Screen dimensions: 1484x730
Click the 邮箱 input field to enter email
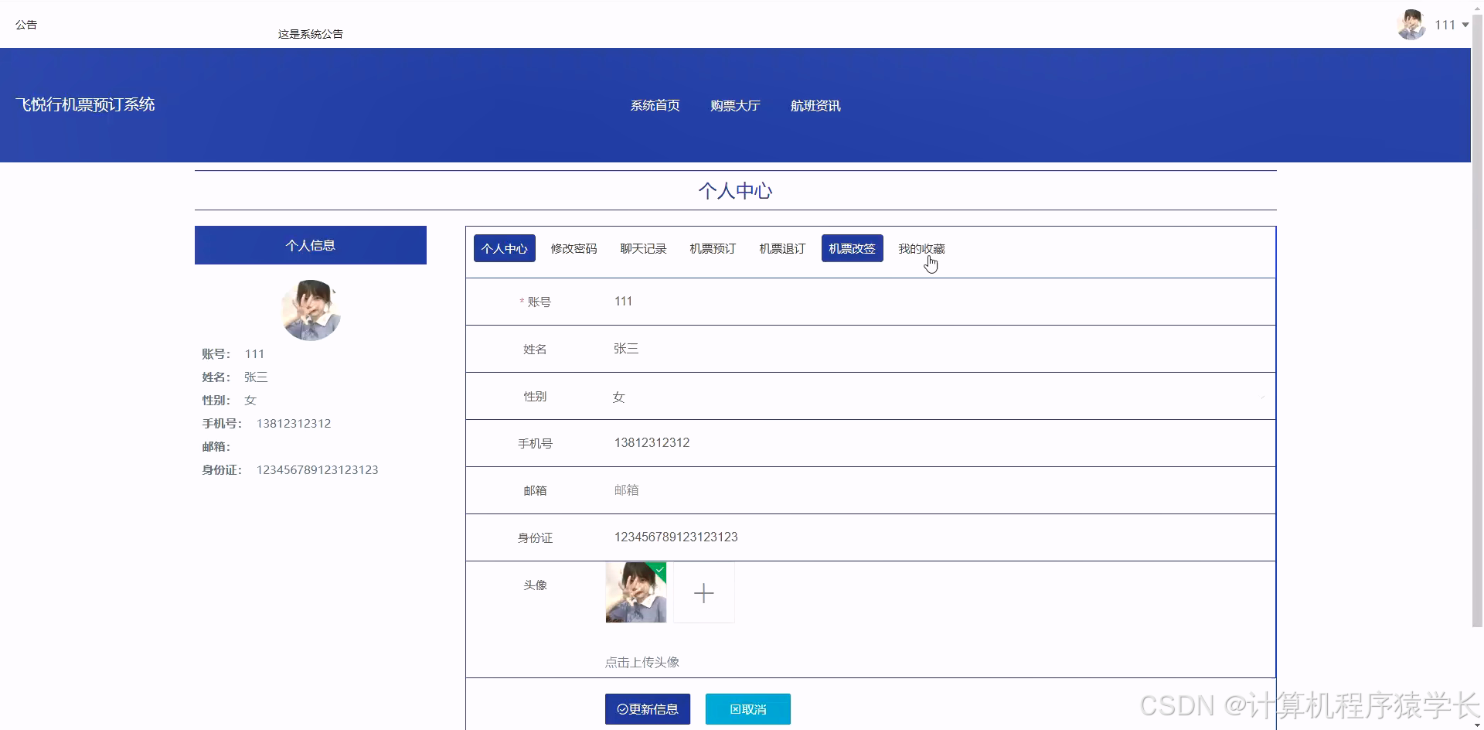click(773, 490)
